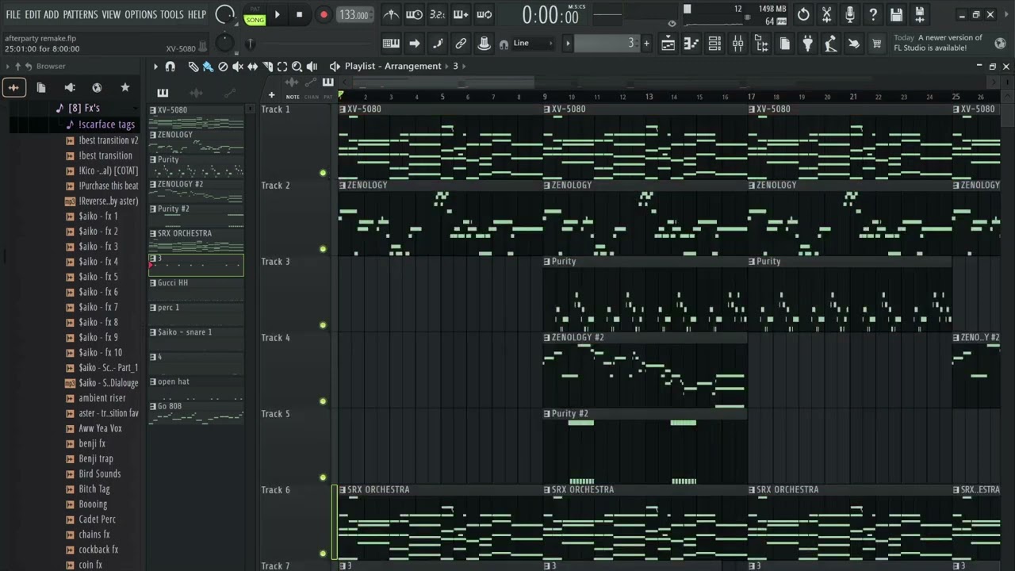
Task: Enable wait for input before recording
Action: tap(414, 14)
